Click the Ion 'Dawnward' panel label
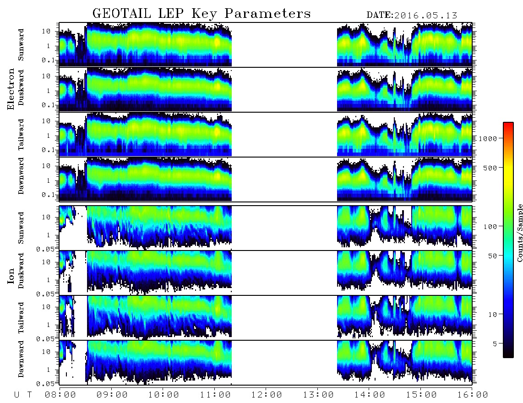This screenshot has height=403, width=523. [x=21, y=359]
